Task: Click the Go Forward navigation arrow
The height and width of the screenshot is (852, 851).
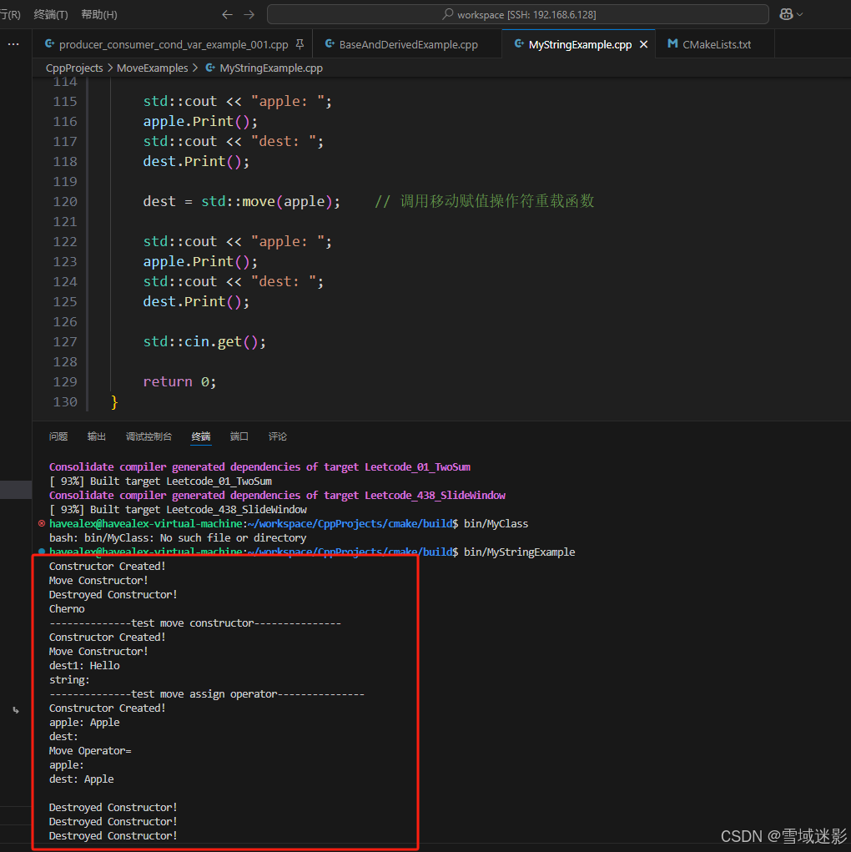Action: point(249,13)
